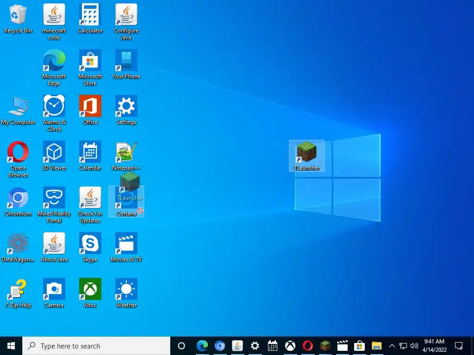Select the DataWagon desktop shortcut
This screenshot has height=355, width=474.
[18, 248]
